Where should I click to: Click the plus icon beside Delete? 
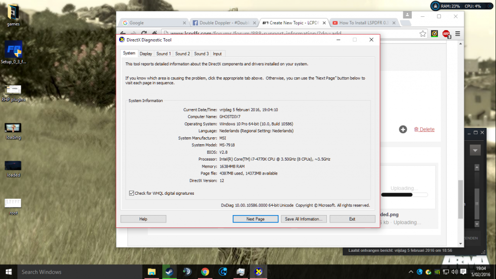(403, 129)
